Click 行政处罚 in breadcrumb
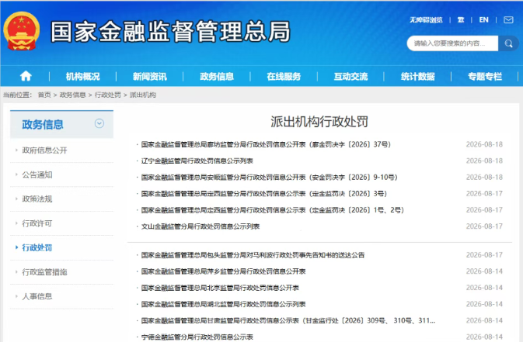The image size is (523, 342). point(108,95)
